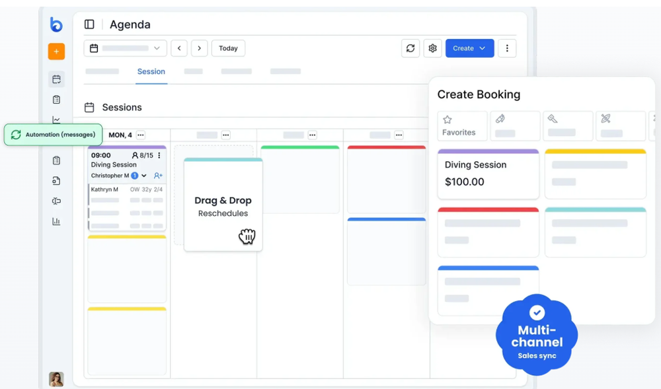Viewport: 661px width, 389px height.
Task: Open the fourth day column options menu
Action: (399, 135)
